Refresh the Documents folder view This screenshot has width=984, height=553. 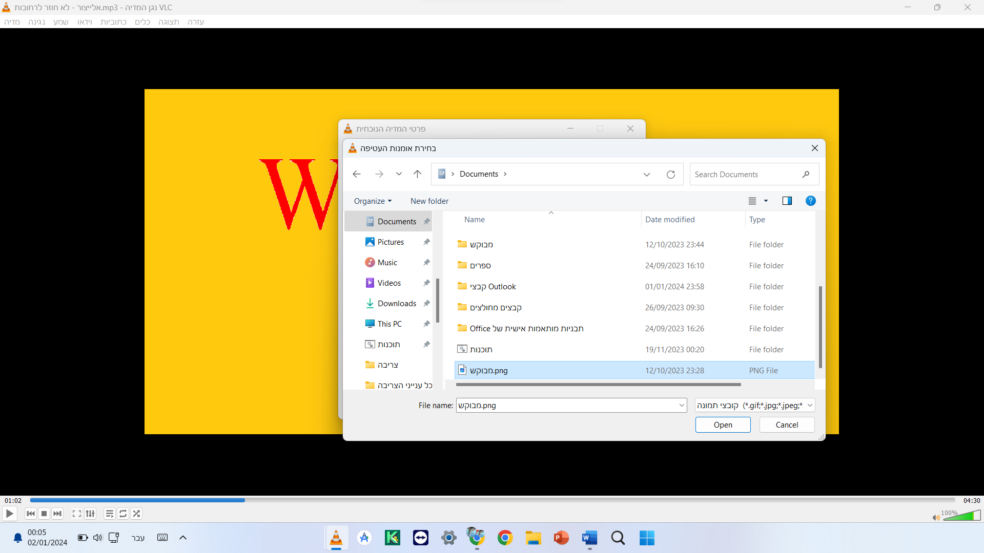click(671, 175)
